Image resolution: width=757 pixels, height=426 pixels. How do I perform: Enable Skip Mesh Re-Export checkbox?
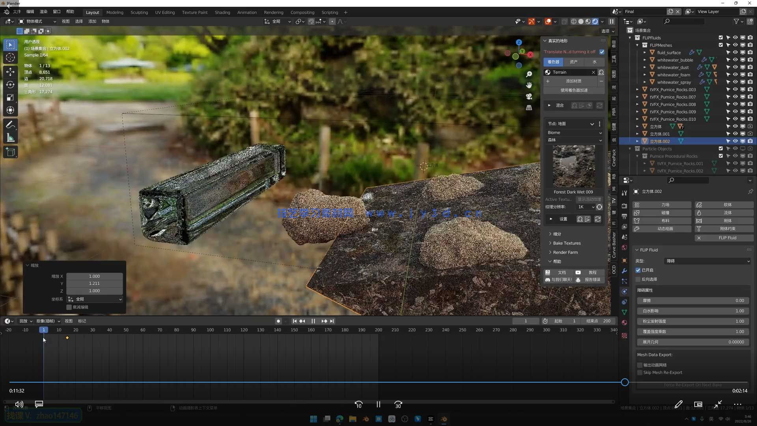point(640,372)
